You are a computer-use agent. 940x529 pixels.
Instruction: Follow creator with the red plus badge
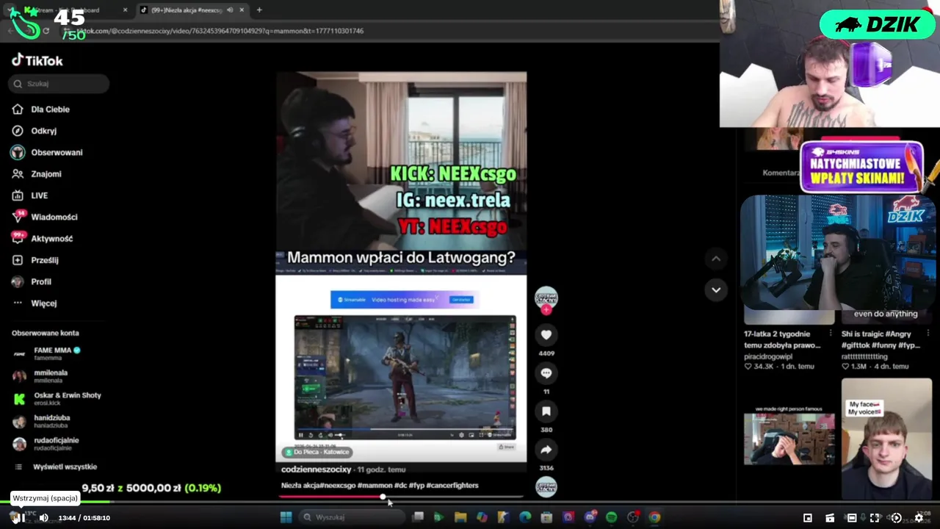[x=546, y=310]
